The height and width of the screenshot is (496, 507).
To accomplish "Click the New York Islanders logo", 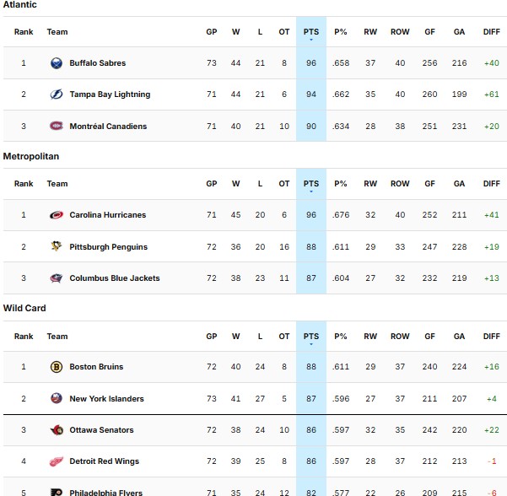I will (57, 398).
